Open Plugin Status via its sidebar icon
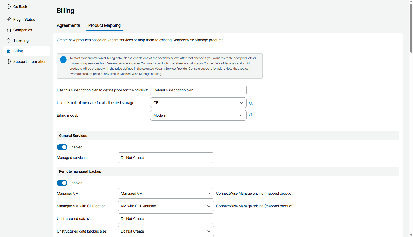Screen dimensions: 413x237 [x=9, y=19]
